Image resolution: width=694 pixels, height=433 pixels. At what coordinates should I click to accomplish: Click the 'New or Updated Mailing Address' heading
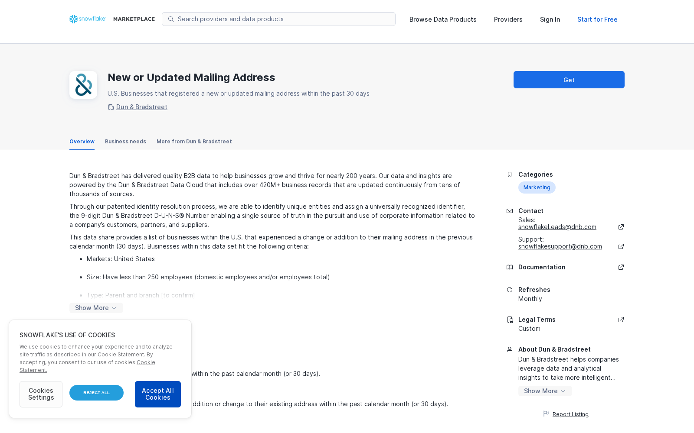[x=191, y=78]
